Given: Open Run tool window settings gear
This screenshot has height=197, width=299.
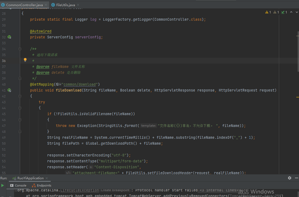Looking at the screenshot, I should click(289, 178).
